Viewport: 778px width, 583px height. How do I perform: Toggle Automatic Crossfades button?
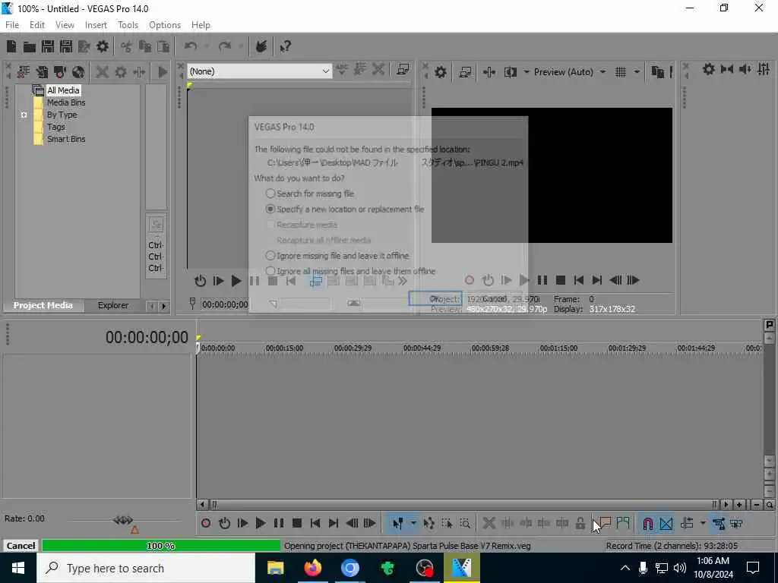pos(666,523)
